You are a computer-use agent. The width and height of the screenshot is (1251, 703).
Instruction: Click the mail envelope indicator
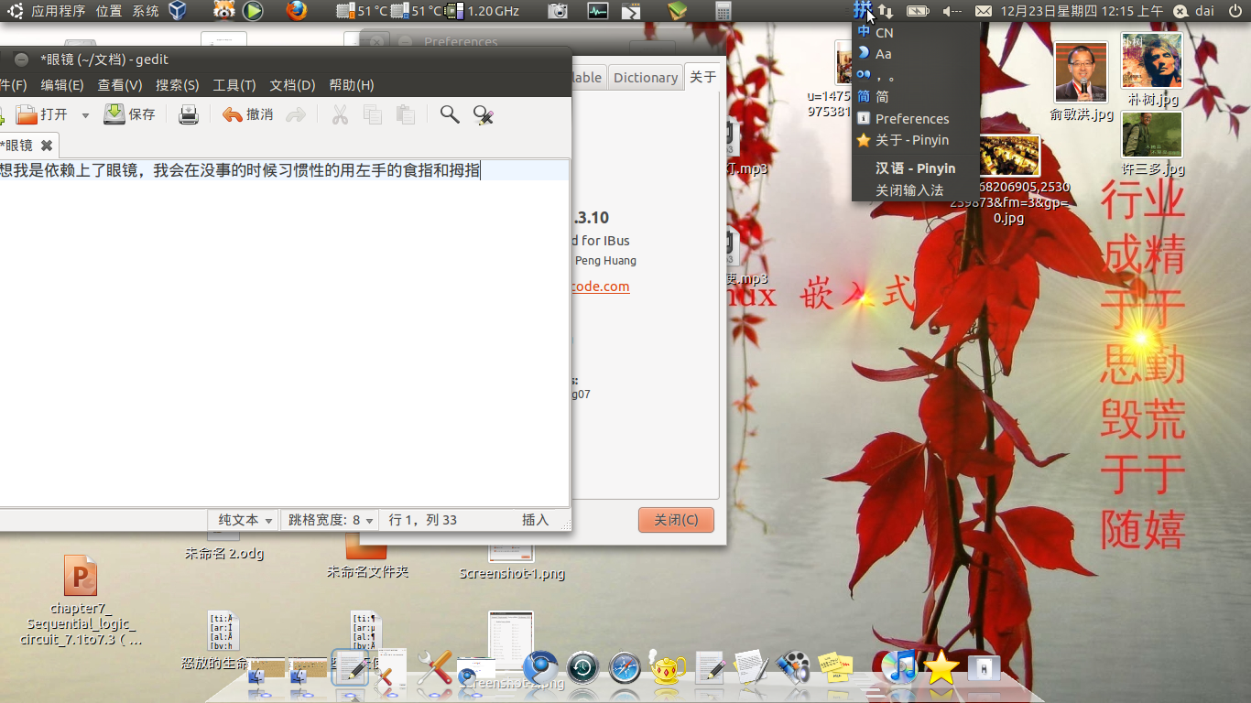coord(983,11)
